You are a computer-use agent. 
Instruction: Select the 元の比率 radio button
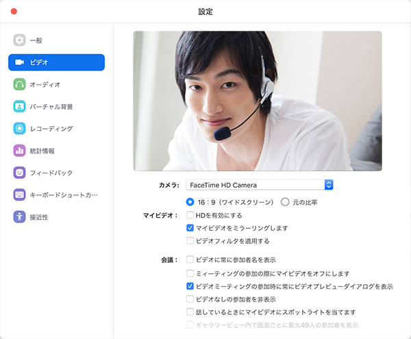[286, 202]
